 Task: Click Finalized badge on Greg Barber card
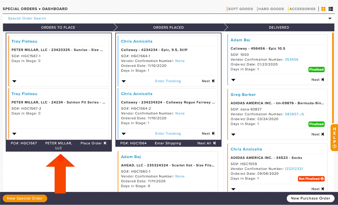click(317, 124)
